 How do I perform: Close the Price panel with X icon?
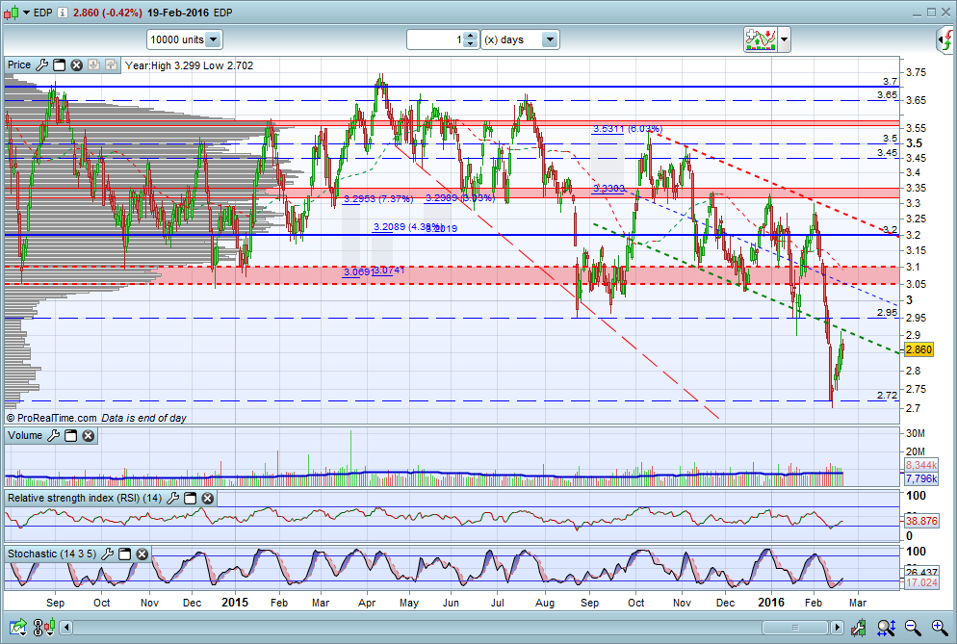click(x=76, y=65)
